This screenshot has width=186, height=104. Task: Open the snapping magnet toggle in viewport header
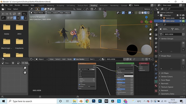(92, 9)
